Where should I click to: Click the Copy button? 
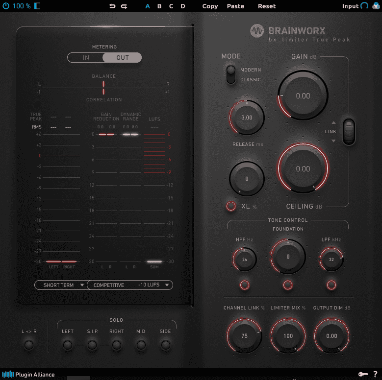pyautogui.click(x=210, y=6)
